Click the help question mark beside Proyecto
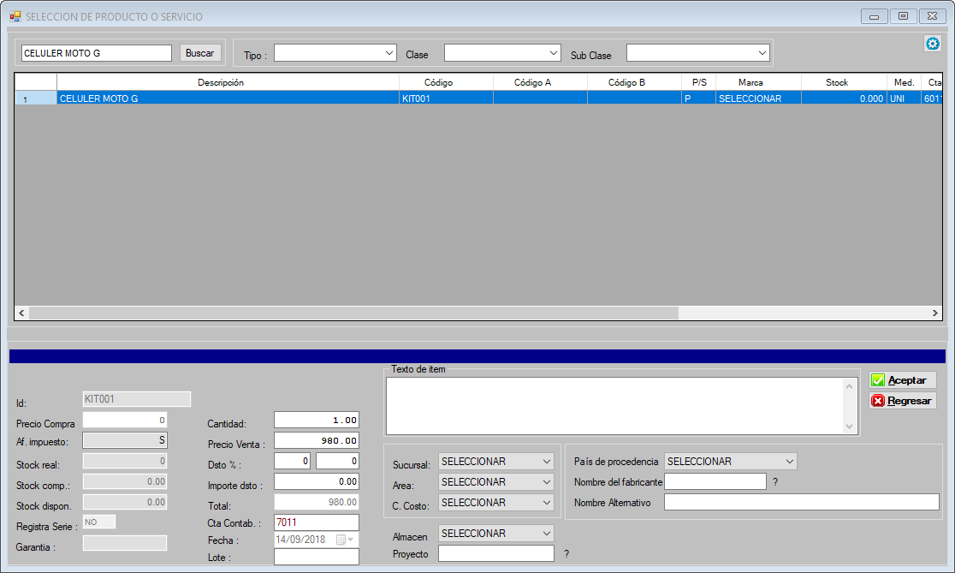Image resolution: width=955 pixels, height=573 pixels. click(x=566, y=553)
